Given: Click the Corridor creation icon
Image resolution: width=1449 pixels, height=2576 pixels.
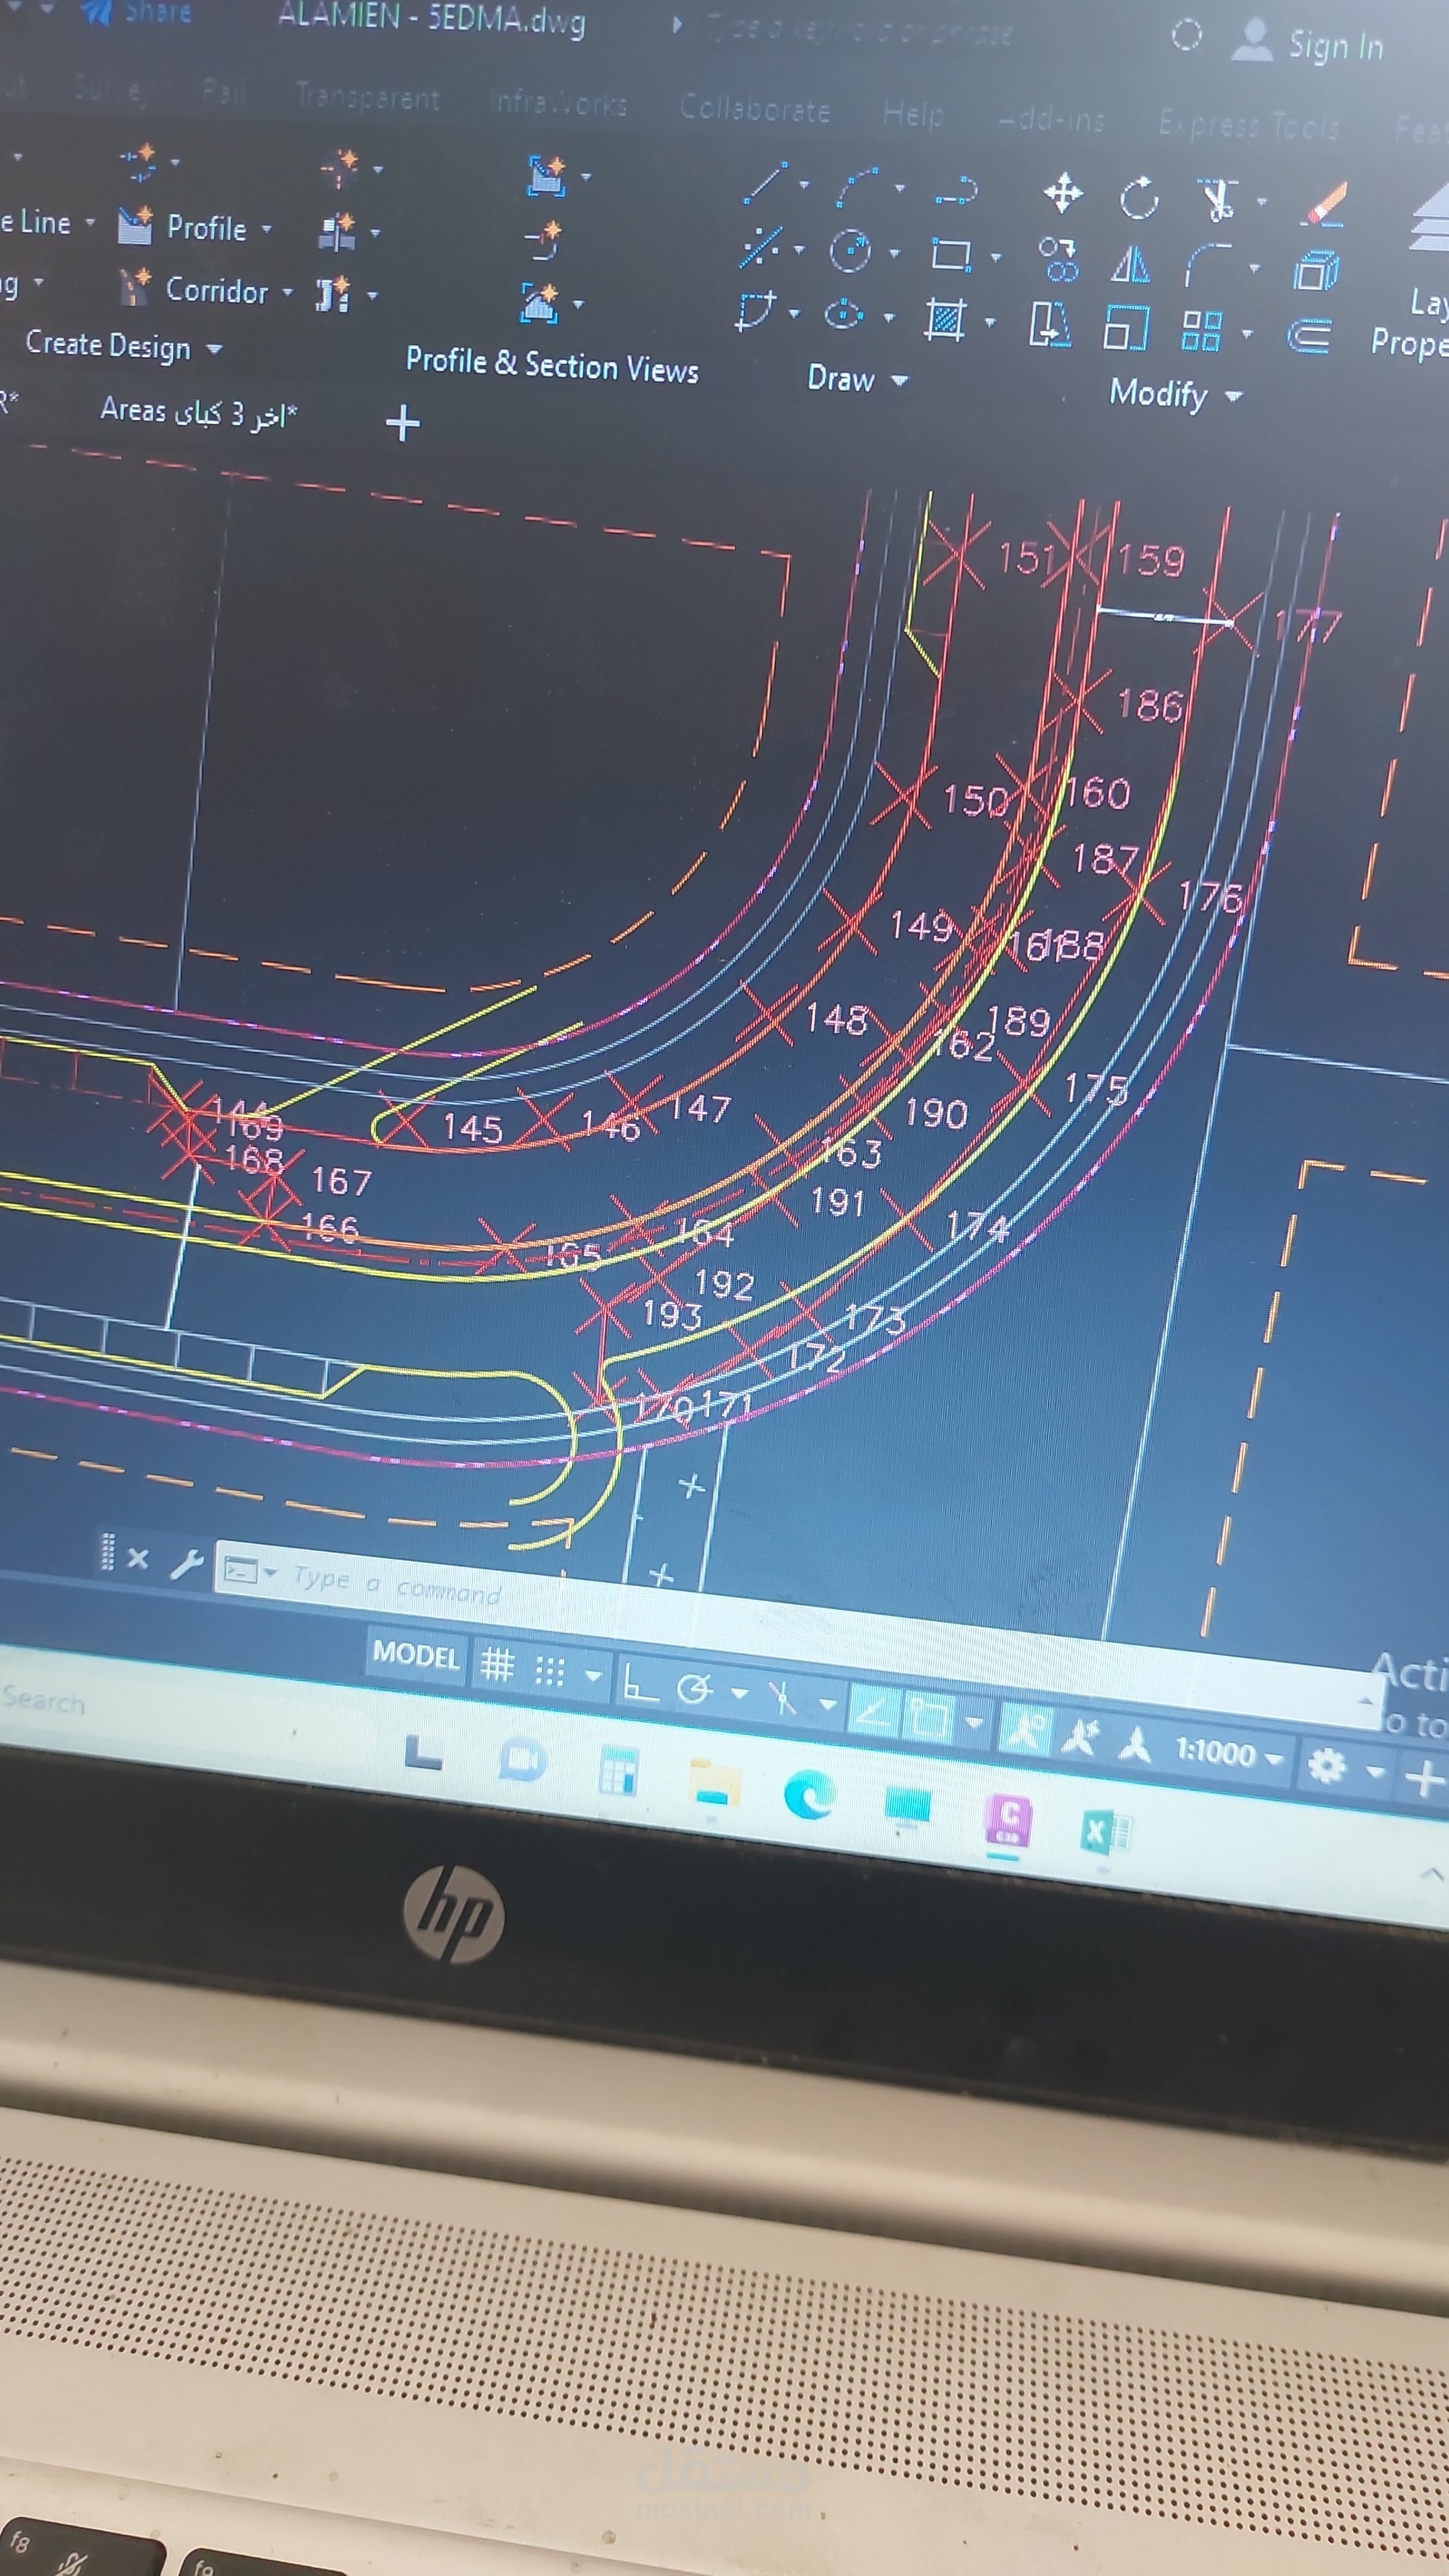Looking at the screenshot, I should [x=135, y=288].
